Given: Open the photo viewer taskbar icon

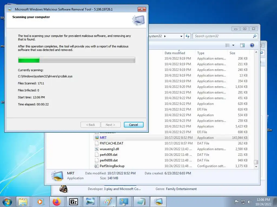Looking at the screenshot, I should pyautogui.click(x=90, y=202).
